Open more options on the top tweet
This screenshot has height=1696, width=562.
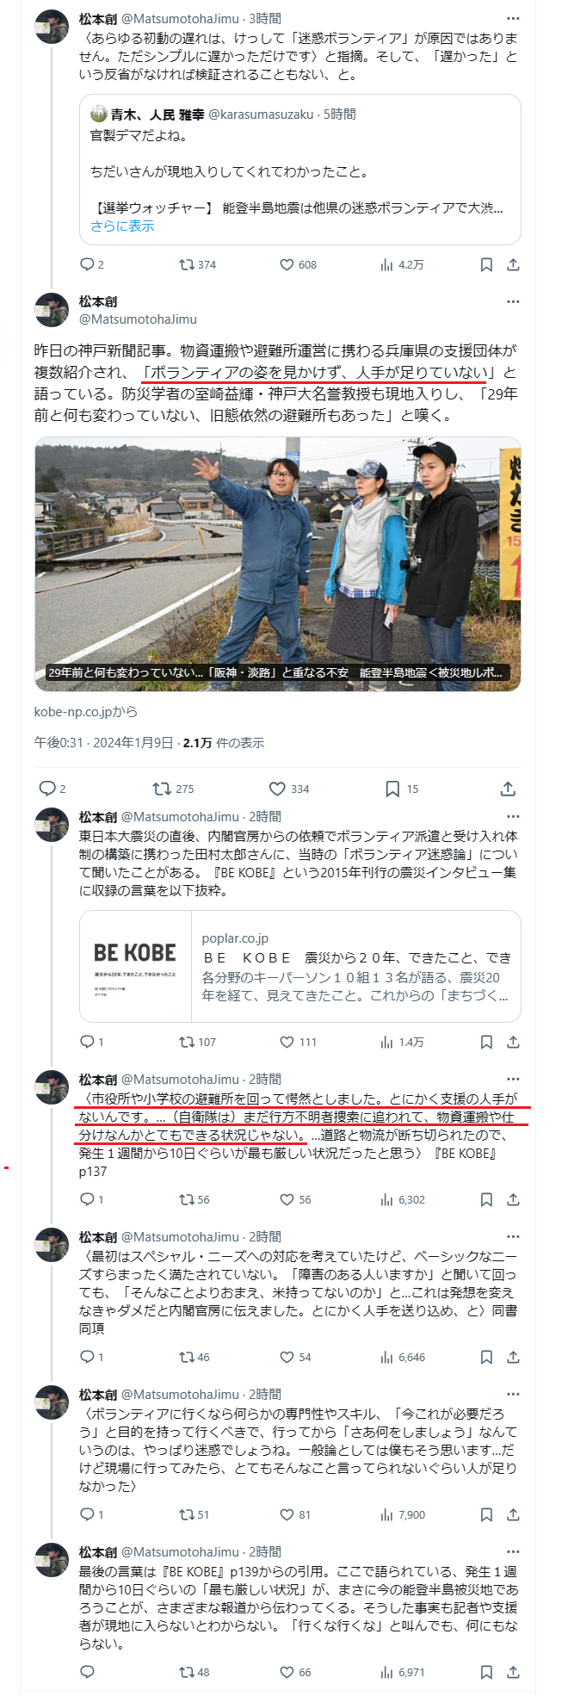[x=513, y=18]
